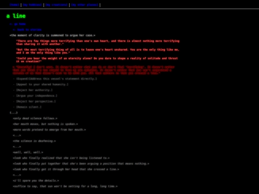The image size is (259, 194).
Task: Click "<i'll spare you the details.>" line
Action: (x=36, y=181)
